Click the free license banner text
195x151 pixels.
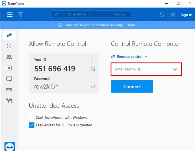coord(100,25)
